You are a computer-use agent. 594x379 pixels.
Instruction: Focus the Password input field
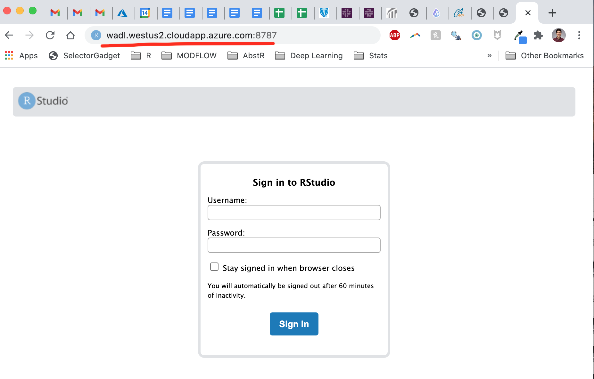(x=294, y=245)
